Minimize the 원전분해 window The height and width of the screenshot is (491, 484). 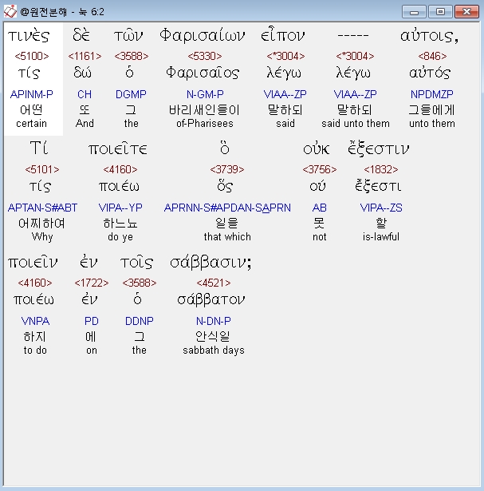pos(414,12)
